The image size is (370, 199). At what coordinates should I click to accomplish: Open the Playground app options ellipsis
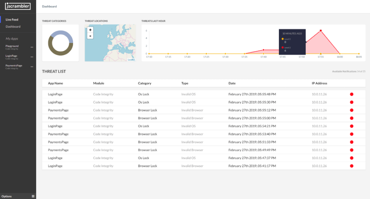point(32,47)
